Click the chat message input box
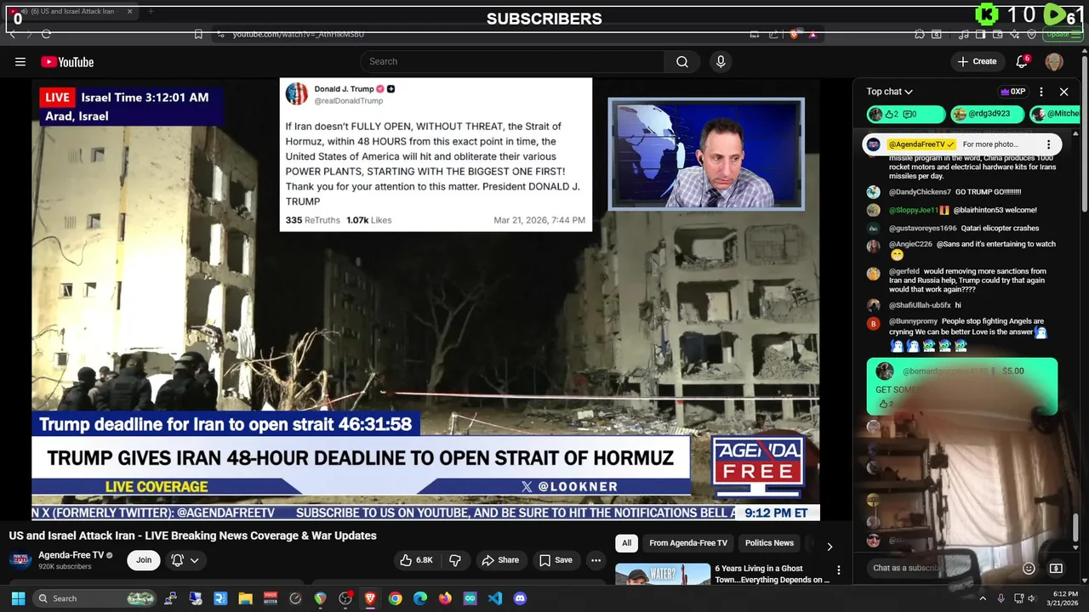This screenshot has width=1089, height=612. pos(943,568)
